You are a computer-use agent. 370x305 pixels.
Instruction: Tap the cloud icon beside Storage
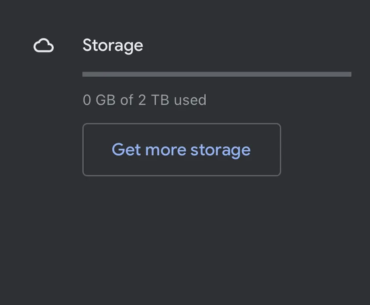[44, 45]
